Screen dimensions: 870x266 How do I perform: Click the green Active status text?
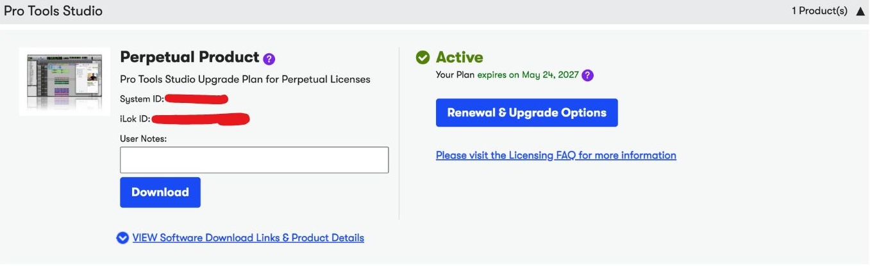tap(460, 58)
